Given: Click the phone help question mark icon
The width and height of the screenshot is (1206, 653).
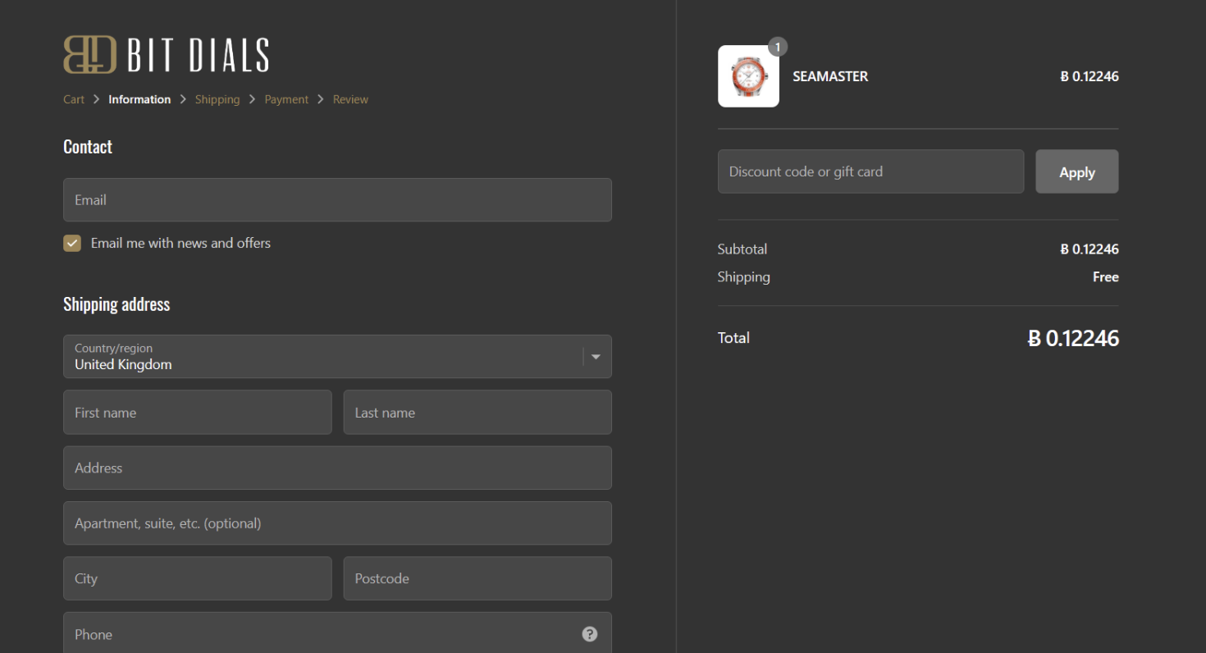Looking at the screenshot, I should (589, 634).
